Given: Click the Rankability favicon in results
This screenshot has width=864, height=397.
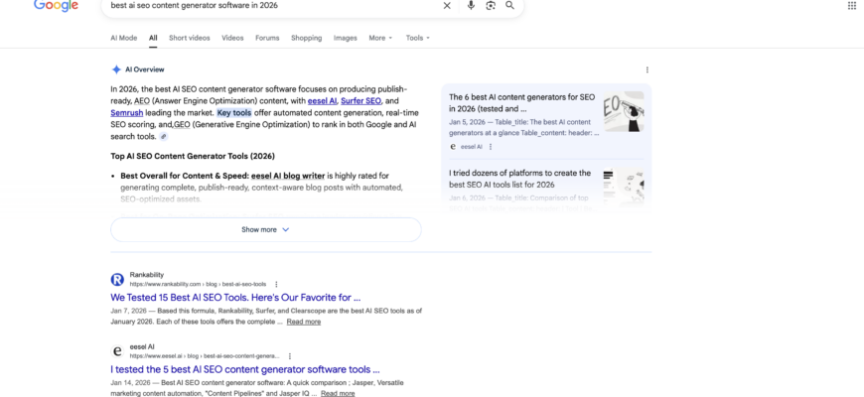Looking at the screenshot, I should pos(117,279).
